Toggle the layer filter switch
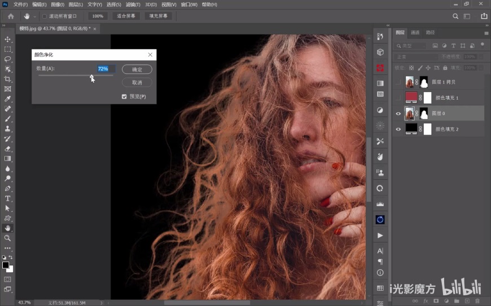The height and width of the screenshot is (306, 491). [483, 45]
